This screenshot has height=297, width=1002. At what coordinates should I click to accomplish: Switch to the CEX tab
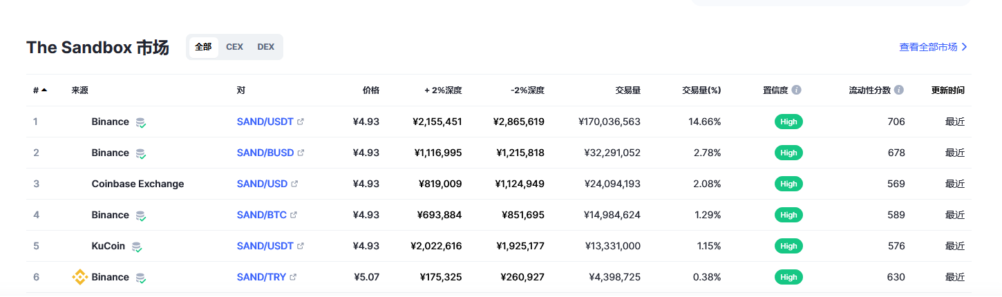pos(235,47)
